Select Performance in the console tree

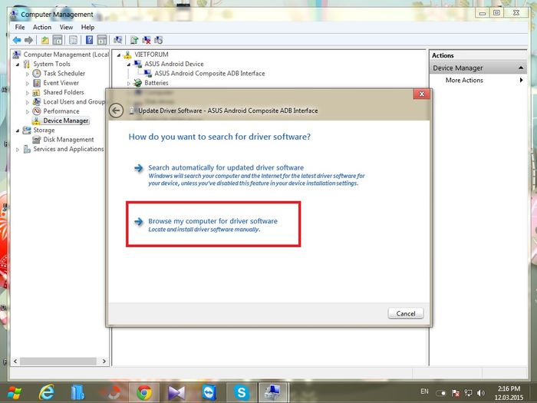pos(61,111)
